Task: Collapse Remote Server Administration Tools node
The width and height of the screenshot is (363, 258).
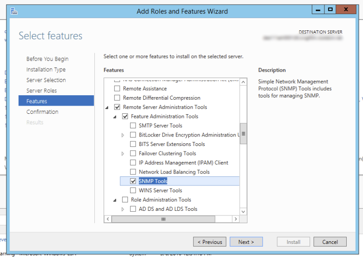Action: coord(108,107)
